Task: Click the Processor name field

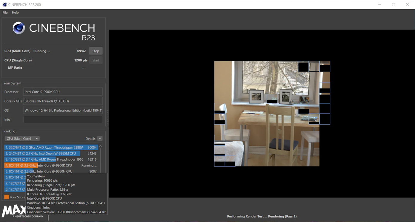Action: pyautogui.click(x=63, y=92)
